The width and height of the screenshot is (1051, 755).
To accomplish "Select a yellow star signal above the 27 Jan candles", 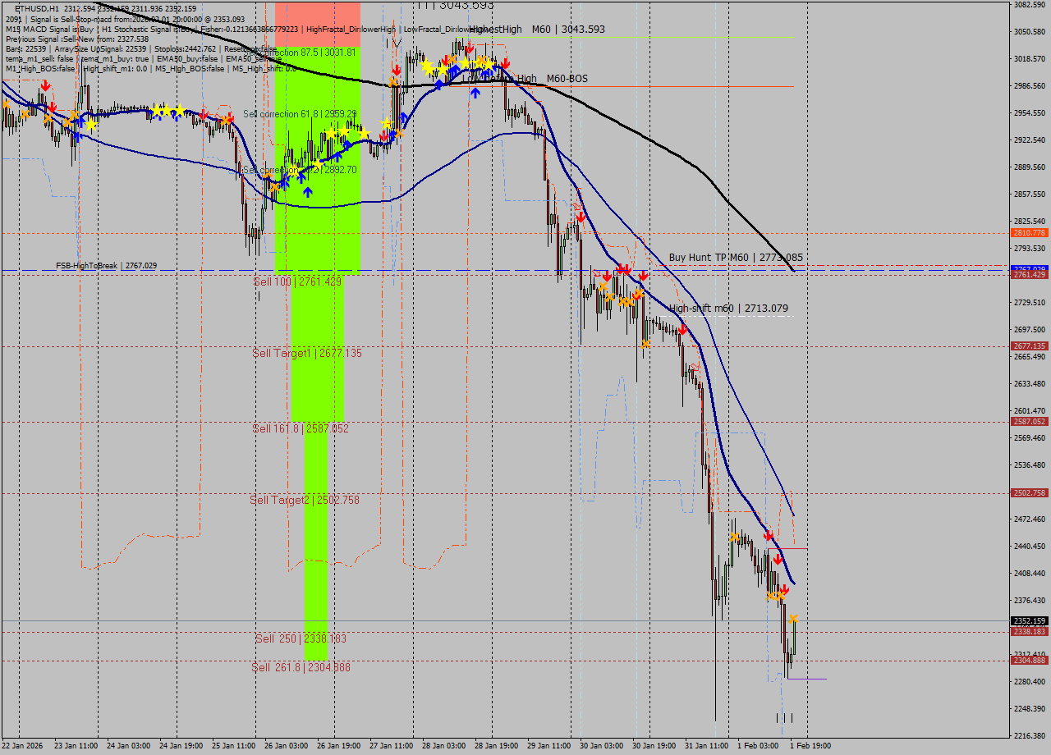I will point(386,123).
